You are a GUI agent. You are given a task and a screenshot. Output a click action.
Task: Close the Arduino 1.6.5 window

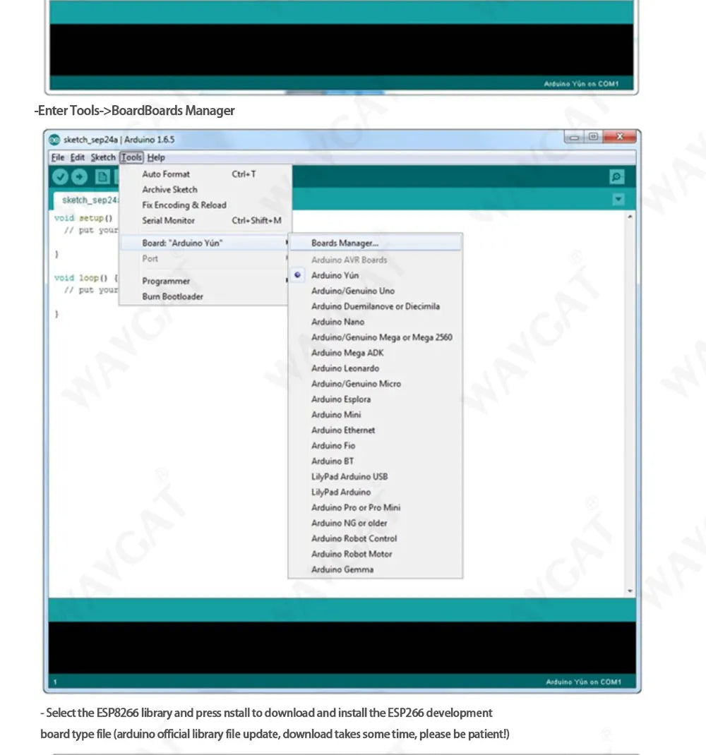620,137
